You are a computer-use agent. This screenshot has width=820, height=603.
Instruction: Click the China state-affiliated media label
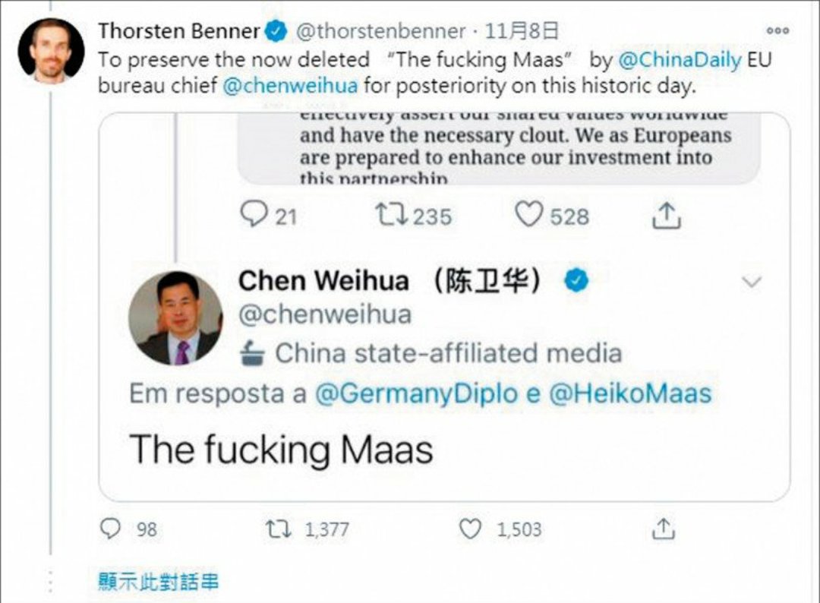click(431, 353)
